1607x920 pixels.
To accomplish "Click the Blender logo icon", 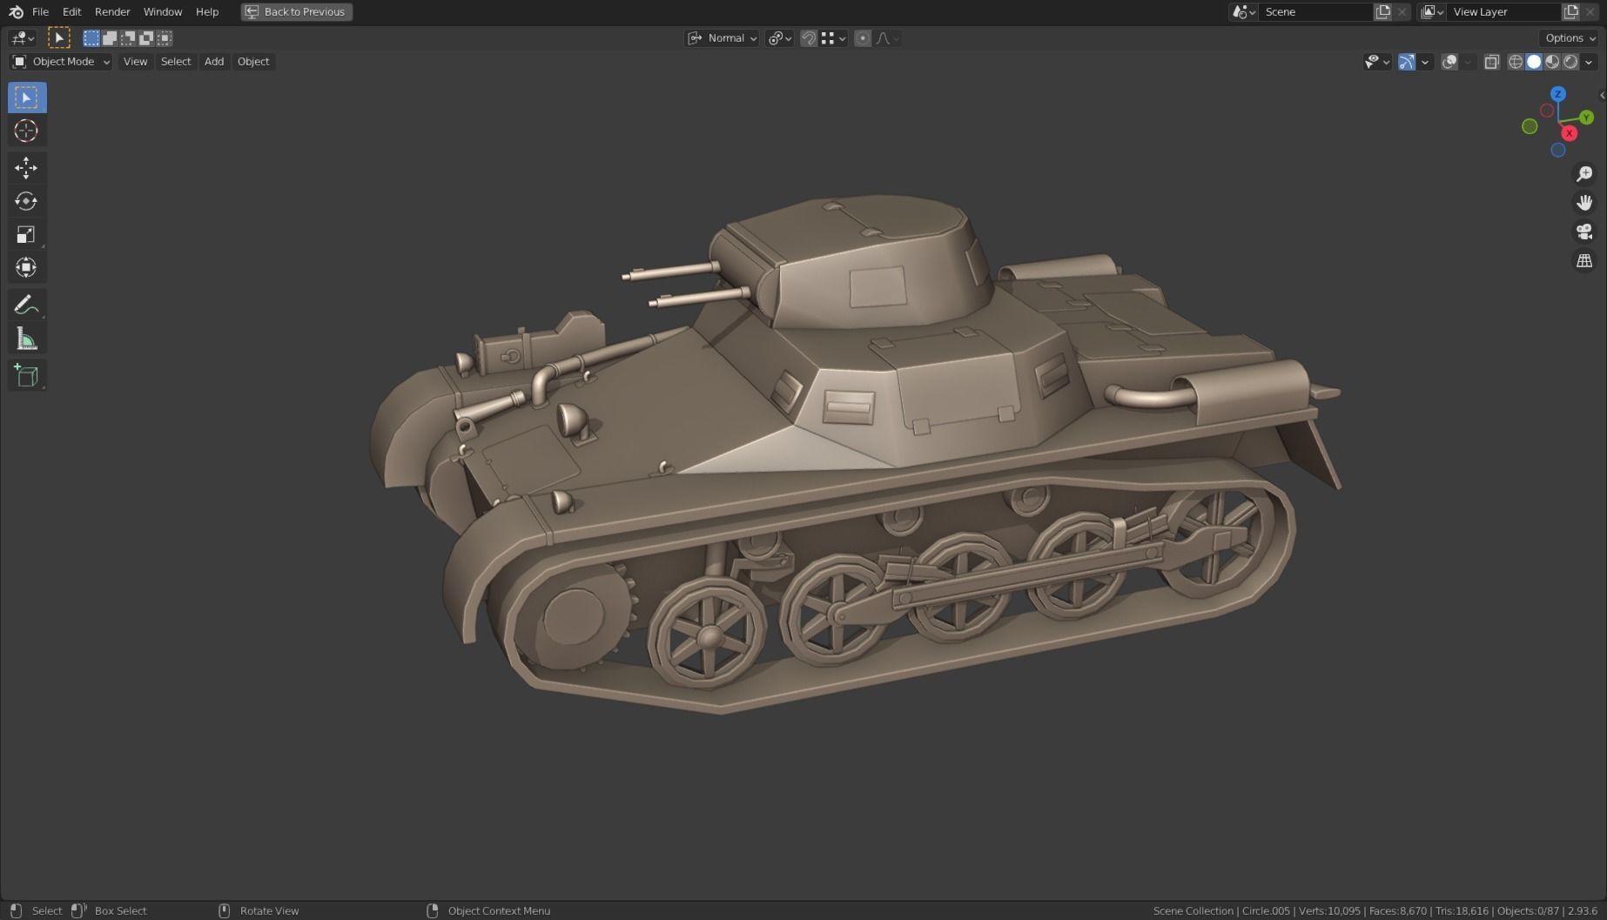I will click(16, 11).
